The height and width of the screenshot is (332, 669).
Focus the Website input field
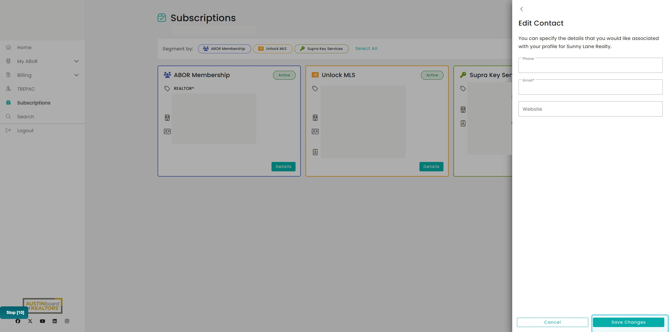[x=590, y=109]
